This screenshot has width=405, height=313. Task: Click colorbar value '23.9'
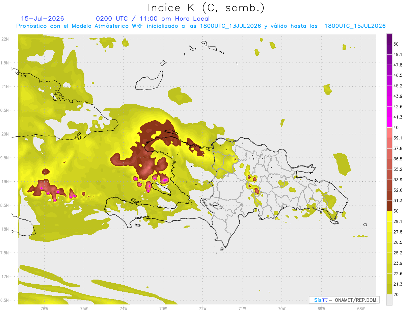(398, 263)
